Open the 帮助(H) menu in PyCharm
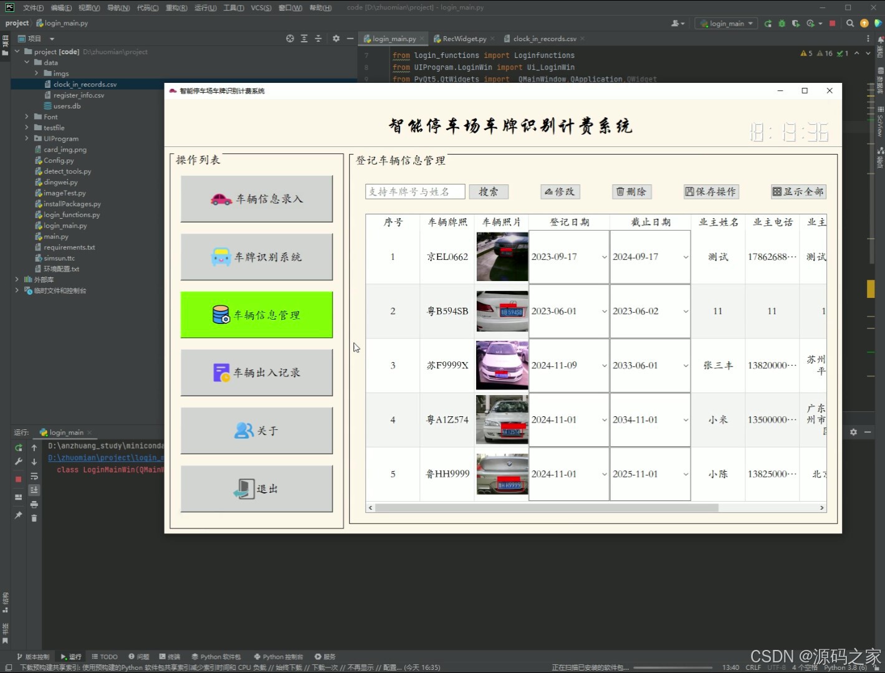Viewport: 885px width, 673px height. (x=320, y=7)
